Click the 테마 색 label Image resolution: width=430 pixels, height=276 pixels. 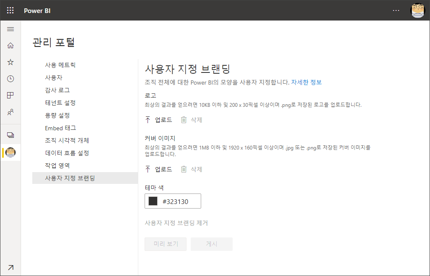point(154,188)
